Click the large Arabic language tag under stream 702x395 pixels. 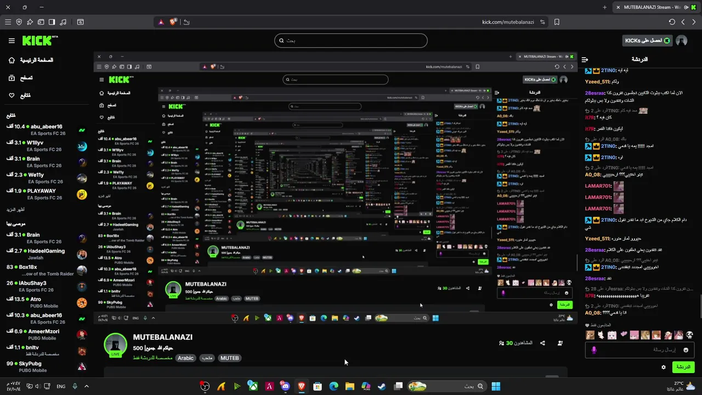(x=185, y=358)
